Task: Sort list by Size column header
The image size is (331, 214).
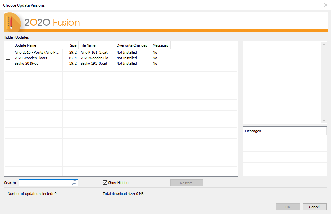Action: (x=70, y=45)
